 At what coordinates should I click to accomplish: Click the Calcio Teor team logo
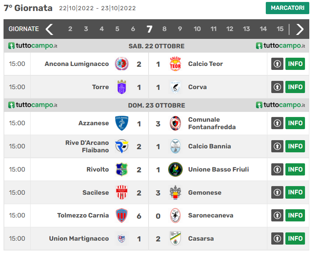[x=175, y=64]
